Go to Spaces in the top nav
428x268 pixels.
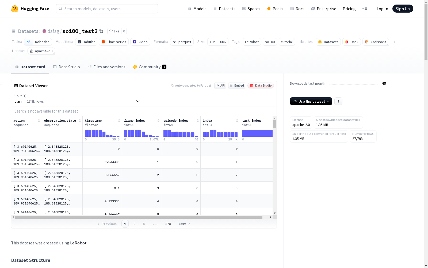pyautogui.click(x=251, y=9)
